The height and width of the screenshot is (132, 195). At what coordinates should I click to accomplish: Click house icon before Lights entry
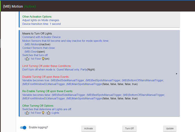pos(49,113)
